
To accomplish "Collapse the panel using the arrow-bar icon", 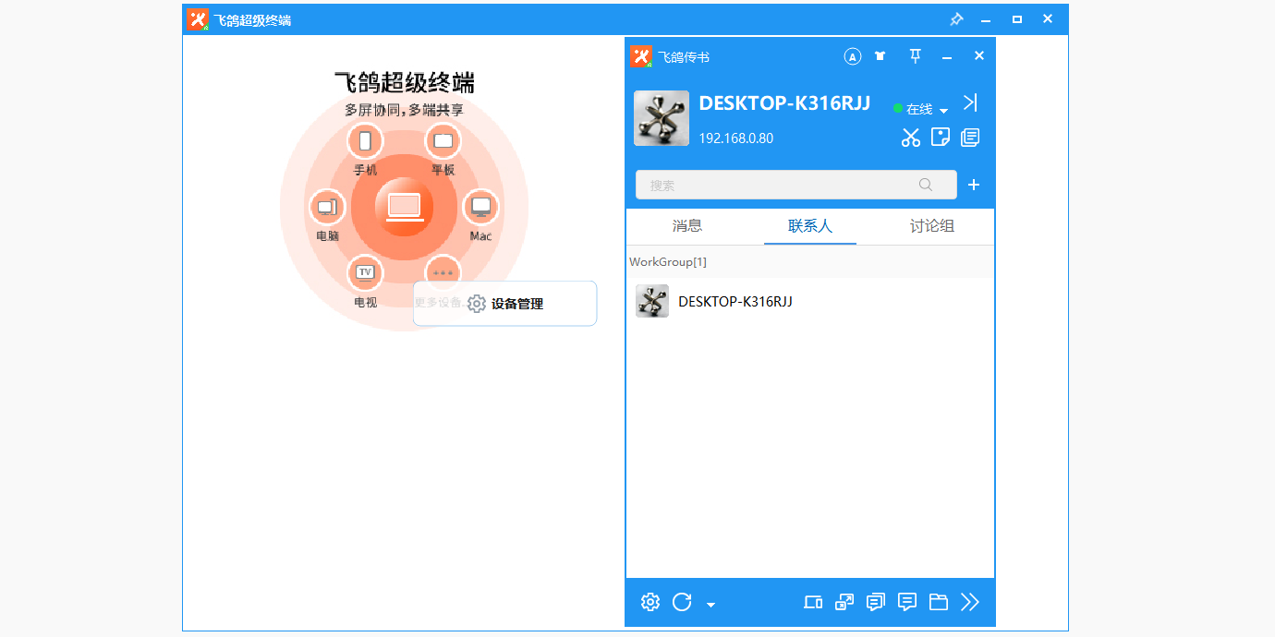I will [970, 102].
